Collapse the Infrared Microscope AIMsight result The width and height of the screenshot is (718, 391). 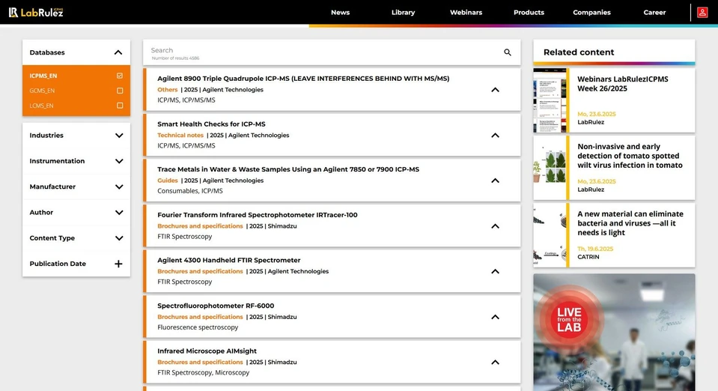(x=495, y=362)
